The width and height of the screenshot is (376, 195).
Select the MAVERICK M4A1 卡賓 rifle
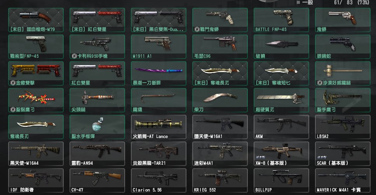(343, 181)
